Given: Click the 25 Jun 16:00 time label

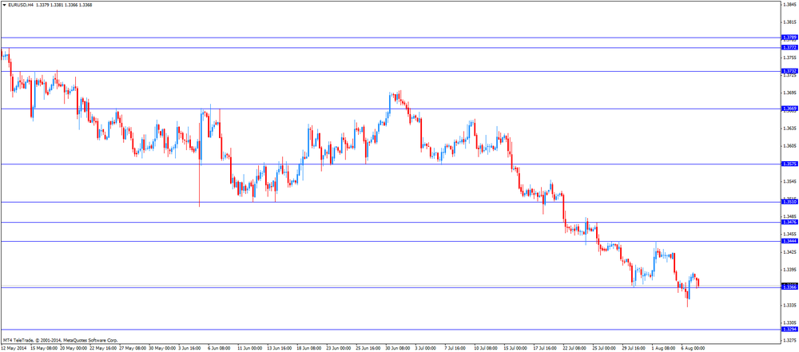Looking at the screenshot, I should click(x=369, y=348).
